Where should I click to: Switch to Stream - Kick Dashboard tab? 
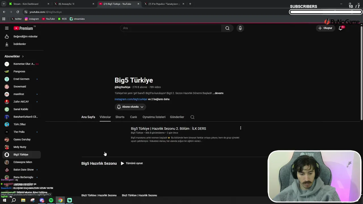[28, 4]
